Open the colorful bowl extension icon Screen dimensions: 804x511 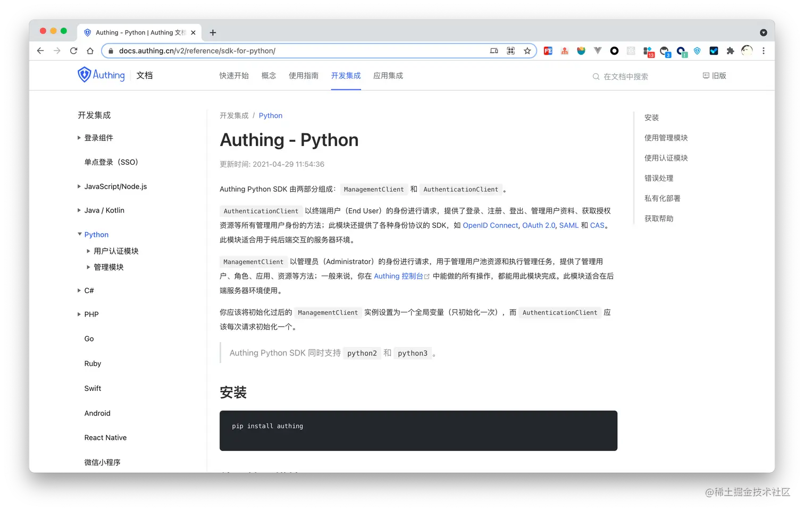(581, 51)
